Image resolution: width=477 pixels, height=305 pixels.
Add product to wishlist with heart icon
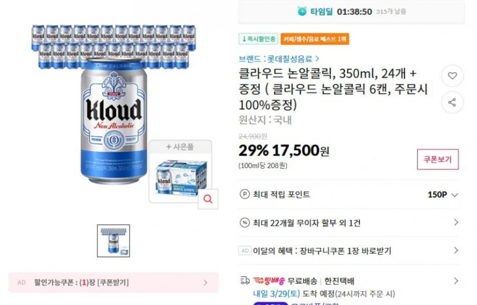pos(452,76)
